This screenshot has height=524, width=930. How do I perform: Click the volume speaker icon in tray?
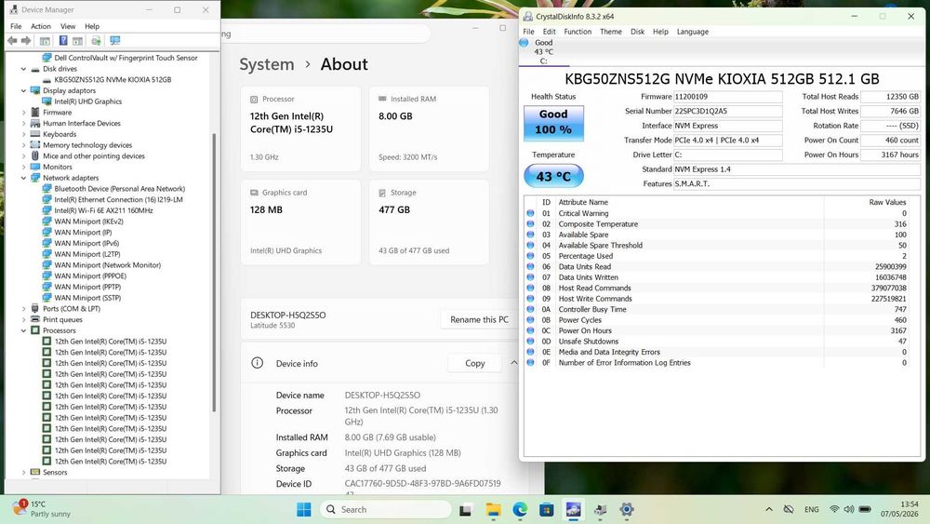(x=849, y=509)
